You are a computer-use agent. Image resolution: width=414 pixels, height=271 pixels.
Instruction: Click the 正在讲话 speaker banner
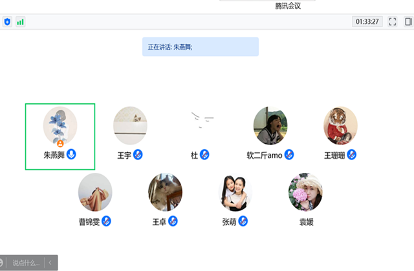click(200, 46)
